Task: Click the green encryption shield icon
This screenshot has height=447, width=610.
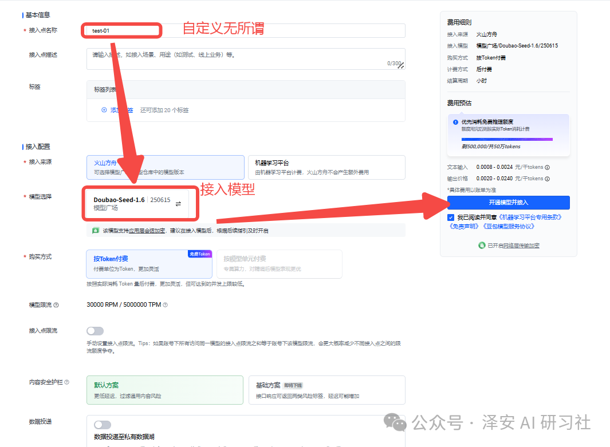Action: (95, 231)
